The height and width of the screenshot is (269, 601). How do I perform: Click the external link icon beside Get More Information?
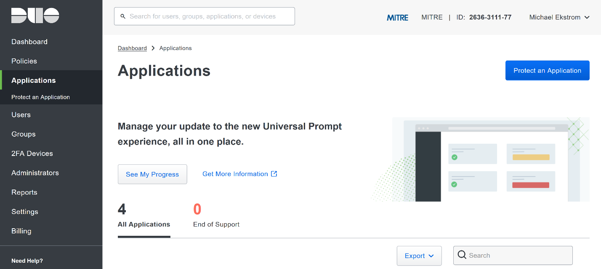[x=274, y=174]
